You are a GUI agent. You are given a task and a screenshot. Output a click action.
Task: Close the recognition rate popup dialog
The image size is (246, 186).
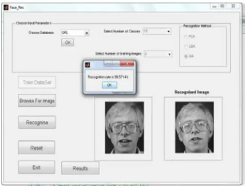click(127, 64)
